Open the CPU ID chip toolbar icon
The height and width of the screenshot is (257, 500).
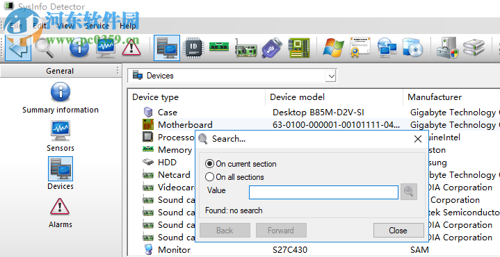coord(193,48)
